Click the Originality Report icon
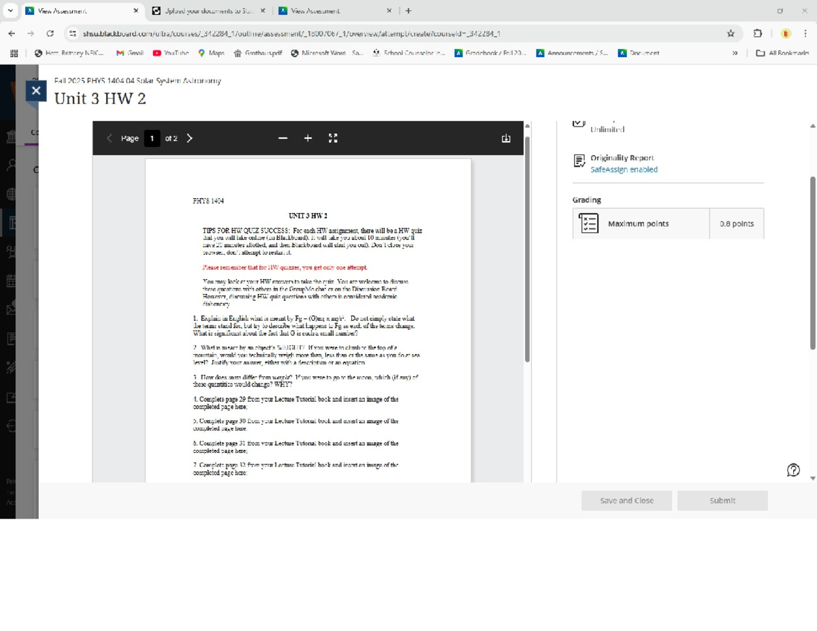817x631 pixels. [579, 161]
